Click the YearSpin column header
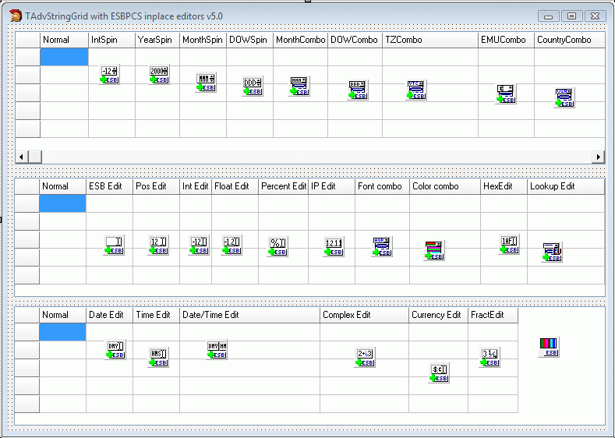 (x=157, y=40)
